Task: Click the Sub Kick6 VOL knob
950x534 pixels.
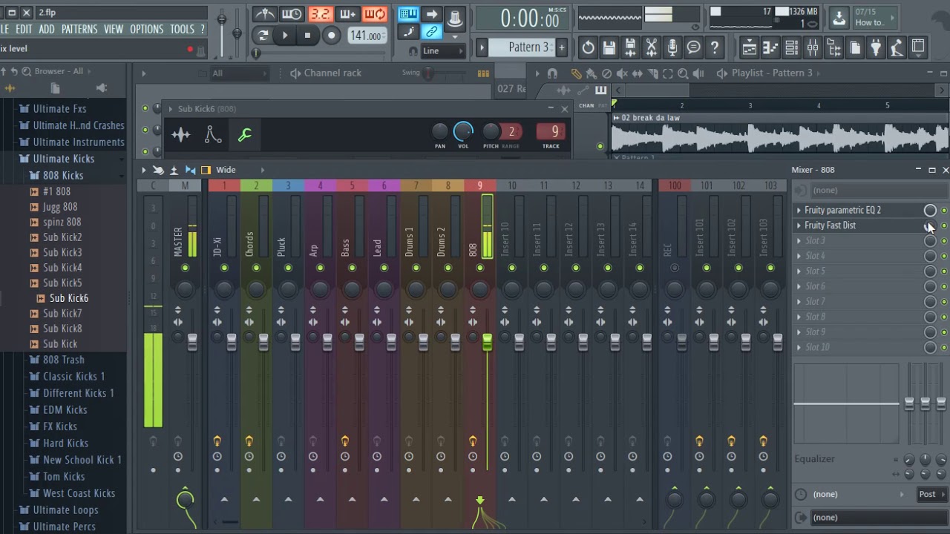Action: click(463, 132)
